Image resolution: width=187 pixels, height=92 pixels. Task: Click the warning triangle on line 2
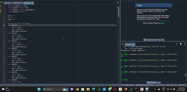coord(1,6)
